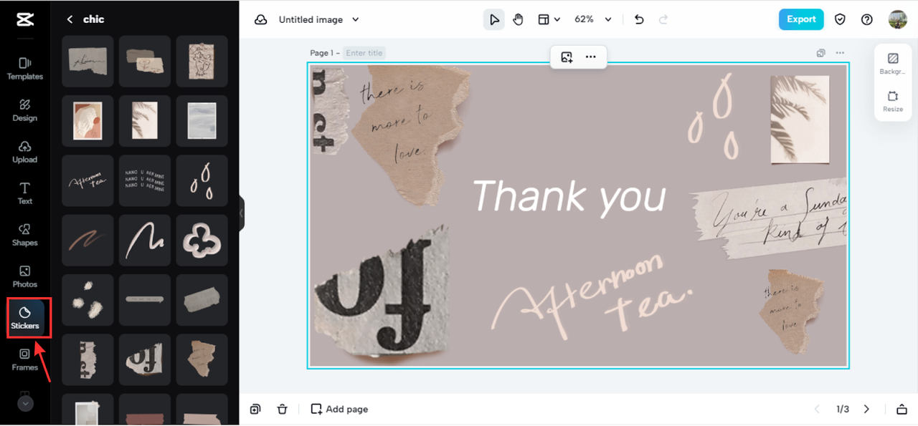
Task: Click the duplicate page icon in bottom bar
Action: 255,410
